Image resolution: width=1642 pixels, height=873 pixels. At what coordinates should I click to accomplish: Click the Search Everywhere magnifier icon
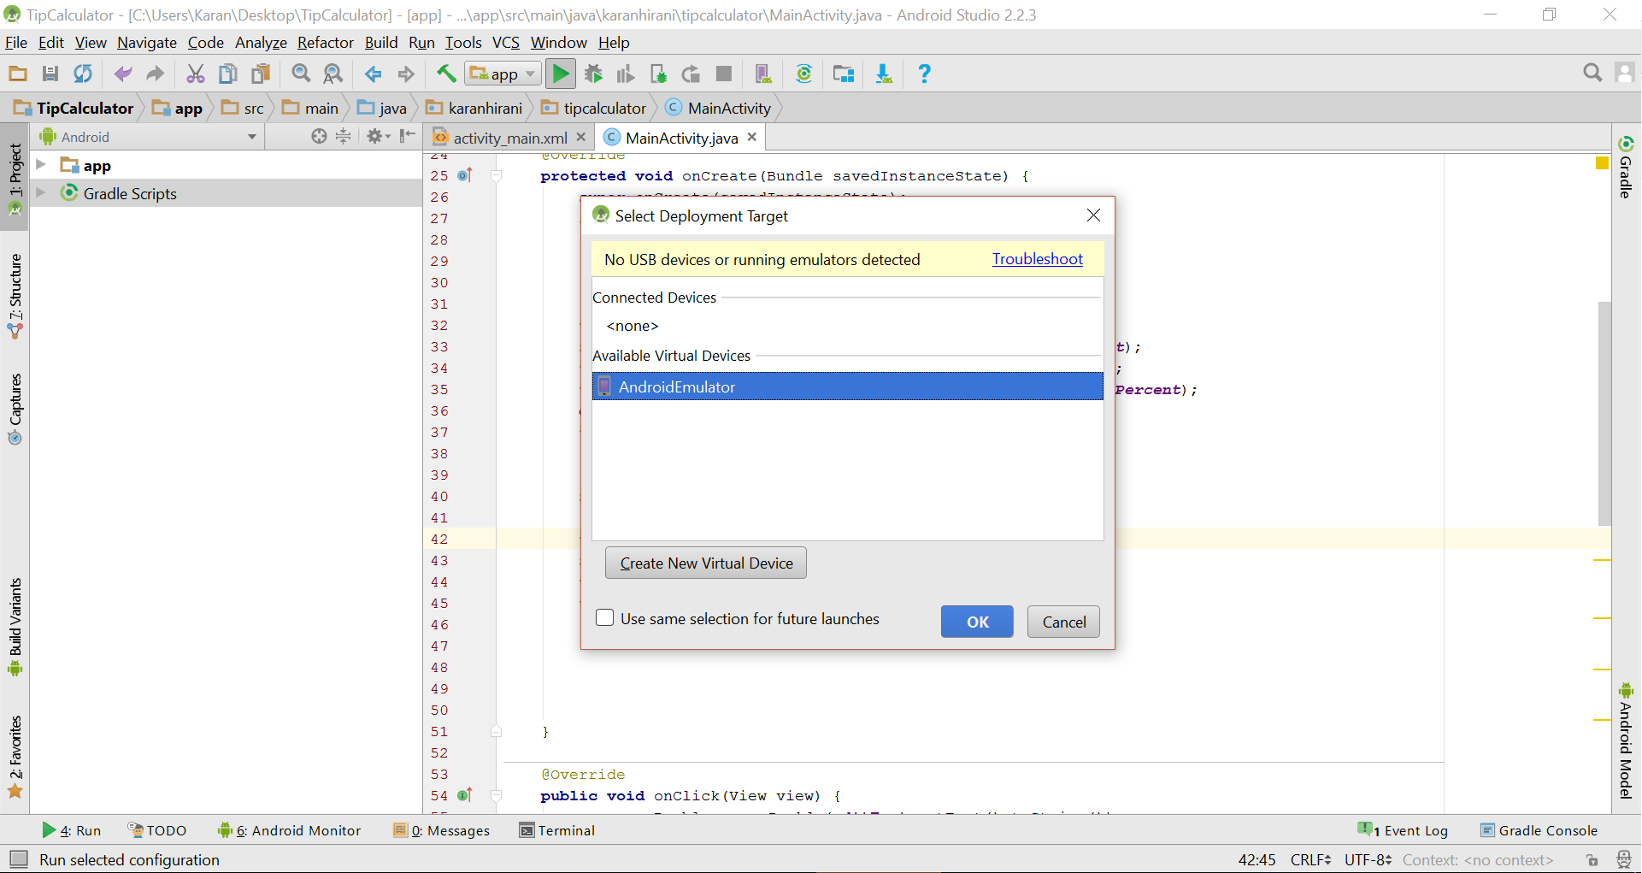[1592, 74]
